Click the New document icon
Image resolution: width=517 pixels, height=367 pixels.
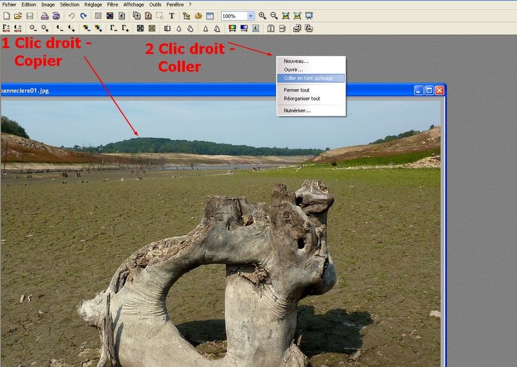coord(6,15)
